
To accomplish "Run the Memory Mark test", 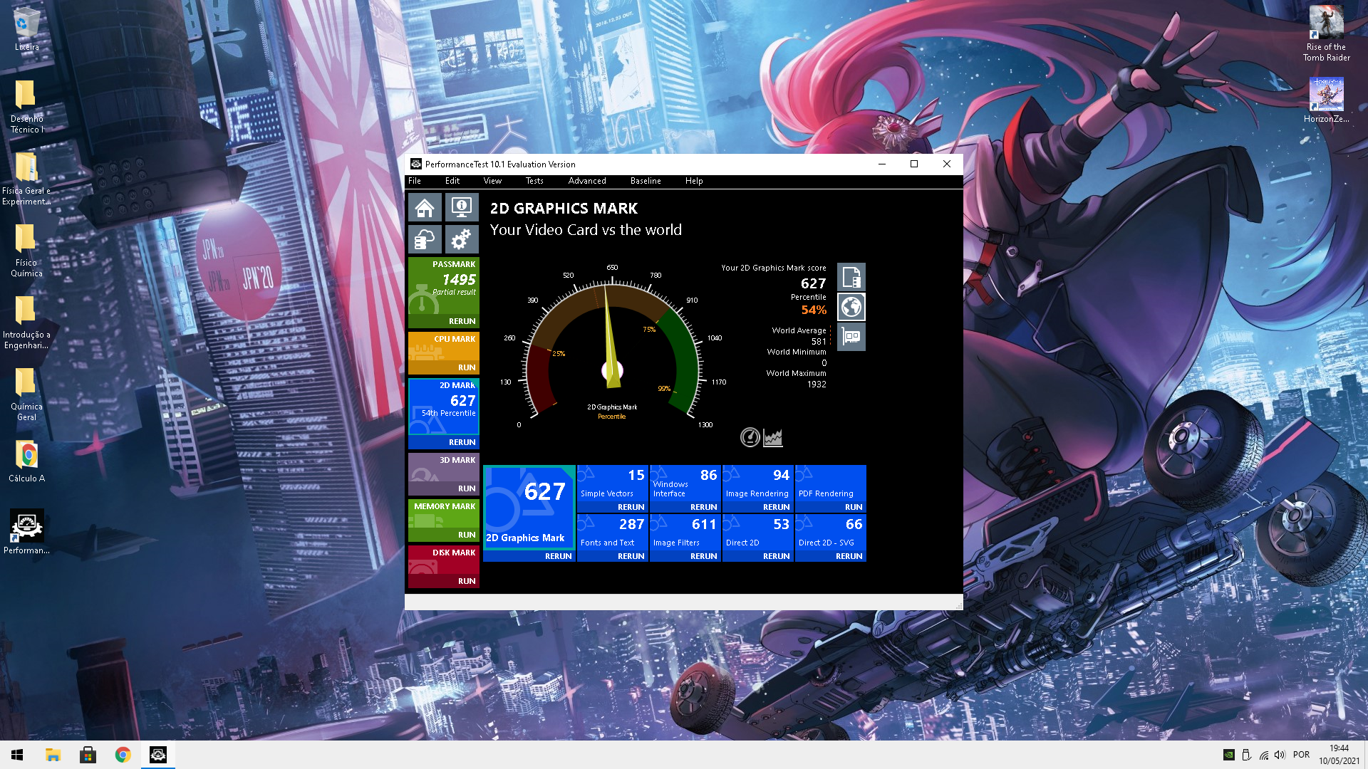I will click(467, 535).
